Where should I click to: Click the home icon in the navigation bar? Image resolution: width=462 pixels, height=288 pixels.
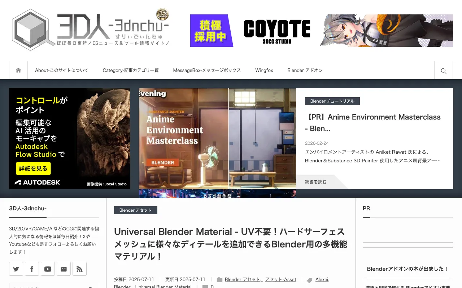(x=18, y=70)
